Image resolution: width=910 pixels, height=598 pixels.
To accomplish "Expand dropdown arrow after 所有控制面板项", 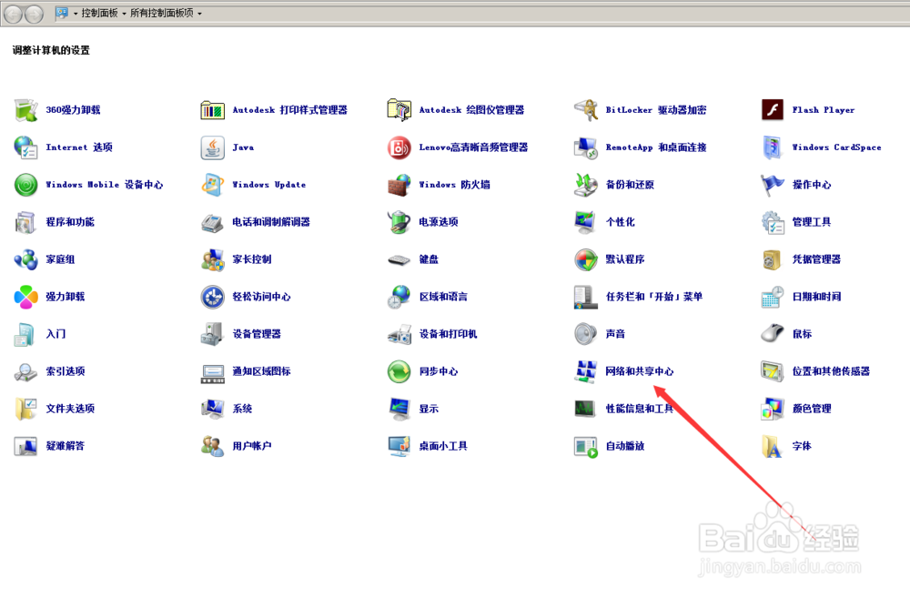I will point(199,14).
